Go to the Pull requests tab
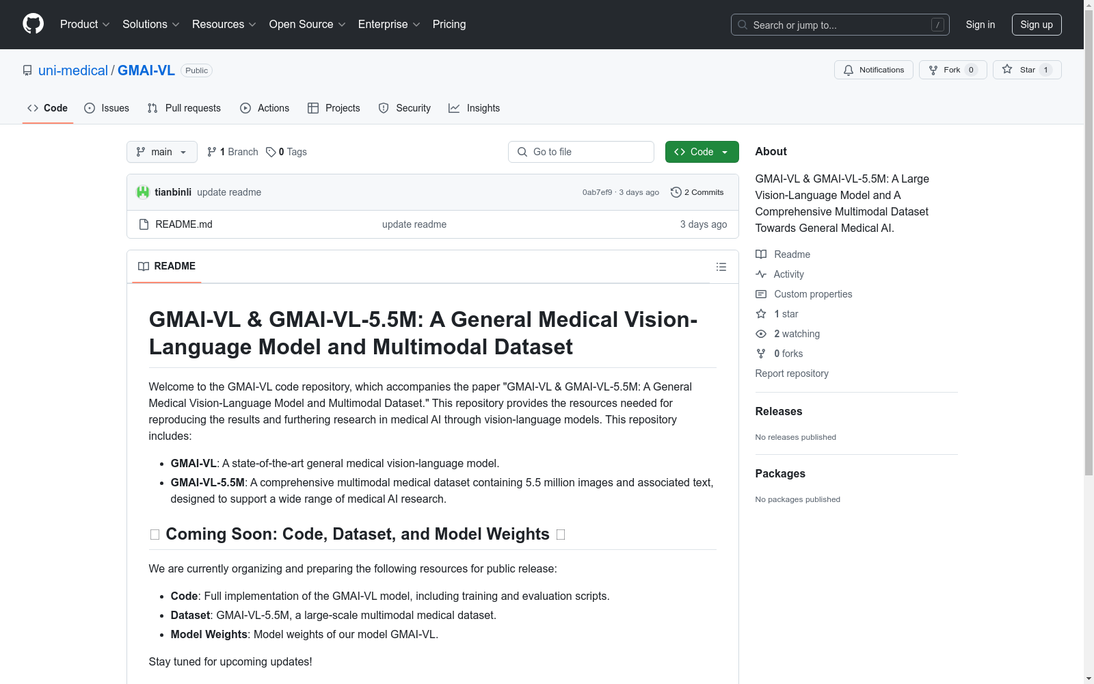Screen dimensions: 1094x684 tap(184, 108)
